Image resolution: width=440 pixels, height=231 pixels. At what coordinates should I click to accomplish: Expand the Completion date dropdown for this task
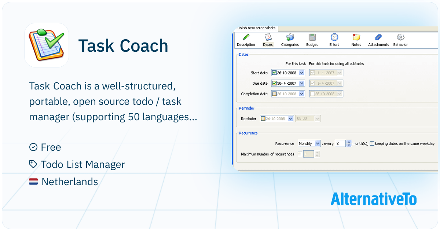coord(302,94)
